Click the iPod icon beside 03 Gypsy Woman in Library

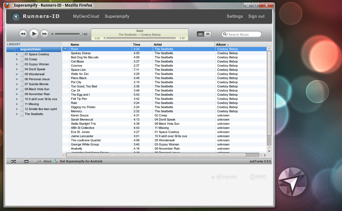tap(22, 64)
